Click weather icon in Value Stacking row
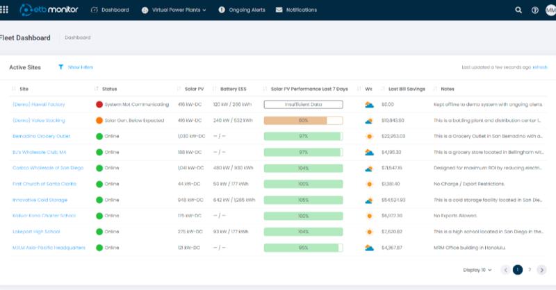Image resolution: width=556 pixels, height=290 pixels. click(x=369, y=121)
